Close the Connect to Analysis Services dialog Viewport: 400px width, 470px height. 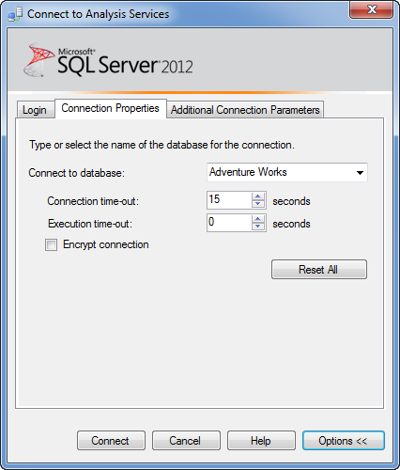(x=371, y=10)
